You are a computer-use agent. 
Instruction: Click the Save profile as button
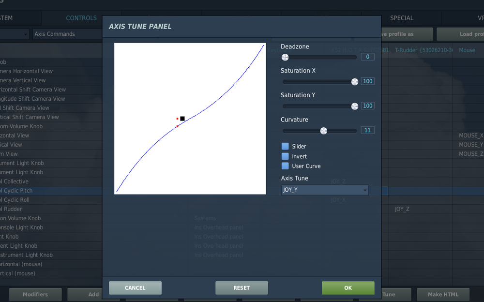(x=407, y=34)
